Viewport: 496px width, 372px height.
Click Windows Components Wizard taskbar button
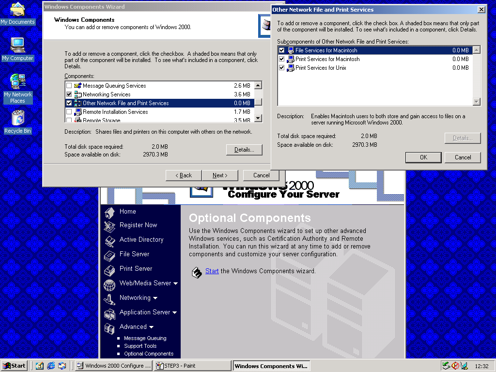[271, 366]
